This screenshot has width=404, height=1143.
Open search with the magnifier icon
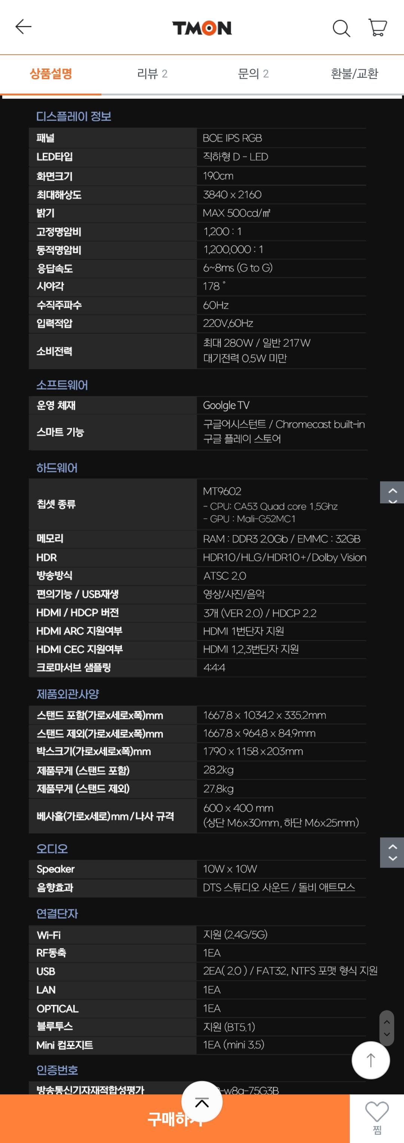341,28
